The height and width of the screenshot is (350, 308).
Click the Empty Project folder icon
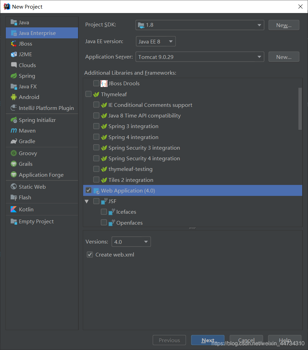[x=14, y=222]
